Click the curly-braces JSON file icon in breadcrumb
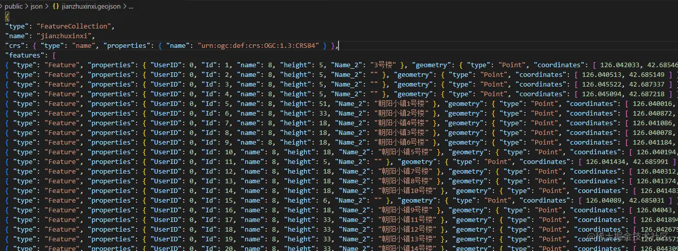 point(56,6)
